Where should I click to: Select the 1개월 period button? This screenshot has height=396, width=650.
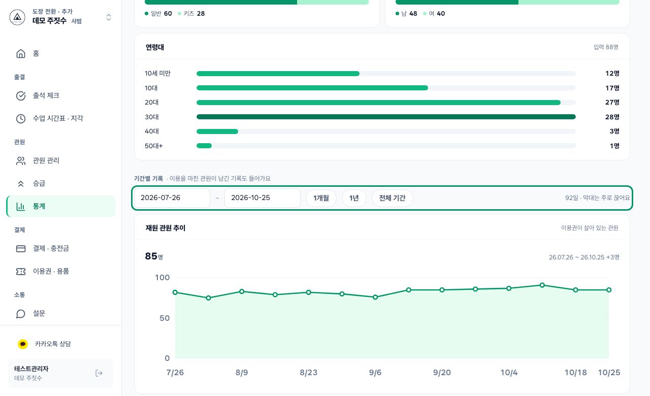tap(321, 198)
